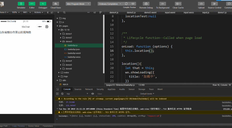Open Cloud Base
232x128 pixels.
(x=56, y=4)
